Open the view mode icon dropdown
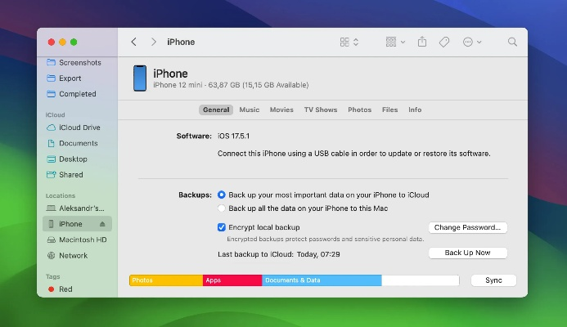567x327 pixels. coord(349,42)
